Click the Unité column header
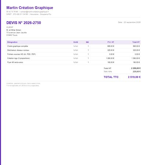 [76, 42]
